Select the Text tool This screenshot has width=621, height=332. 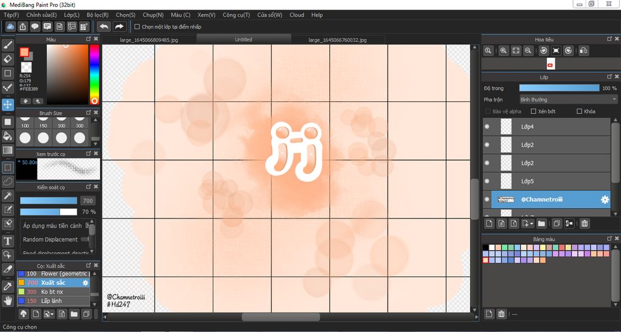pyautogui.click(x=8, y=240)
